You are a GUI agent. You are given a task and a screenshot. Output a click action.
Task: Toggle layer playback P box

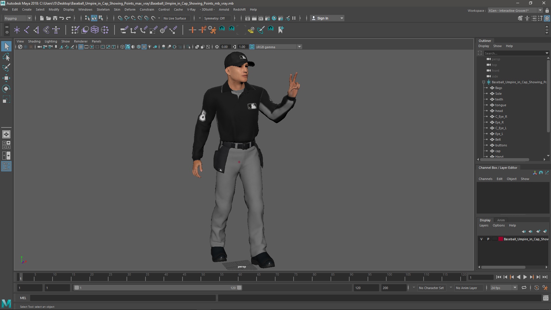(x=488, y=239)
